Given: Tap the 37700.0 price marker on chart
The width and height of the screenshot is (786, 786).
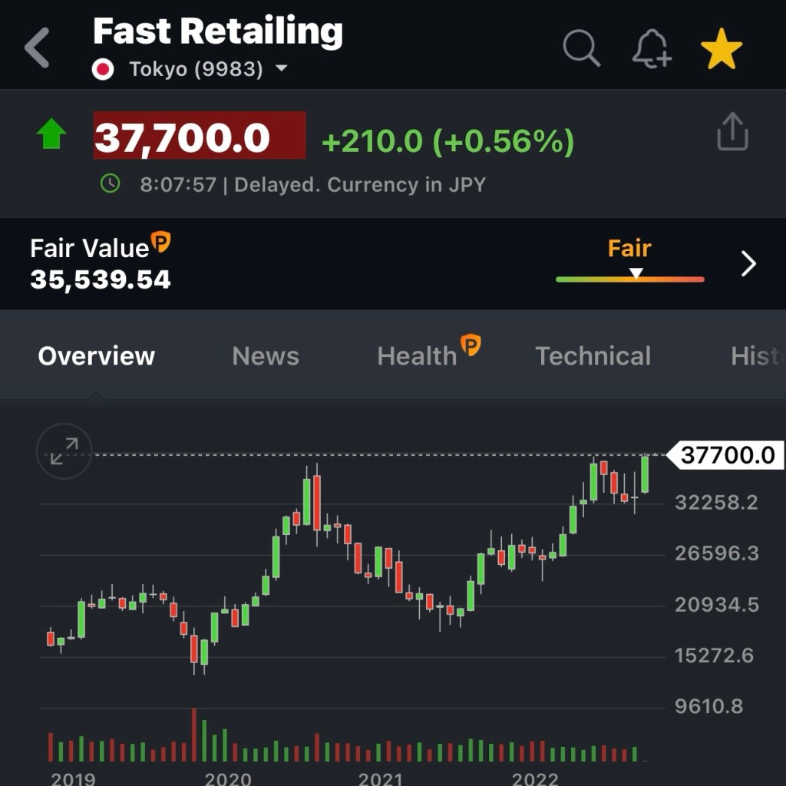Looking at the screenshot, I should click(x=726, y=455).
